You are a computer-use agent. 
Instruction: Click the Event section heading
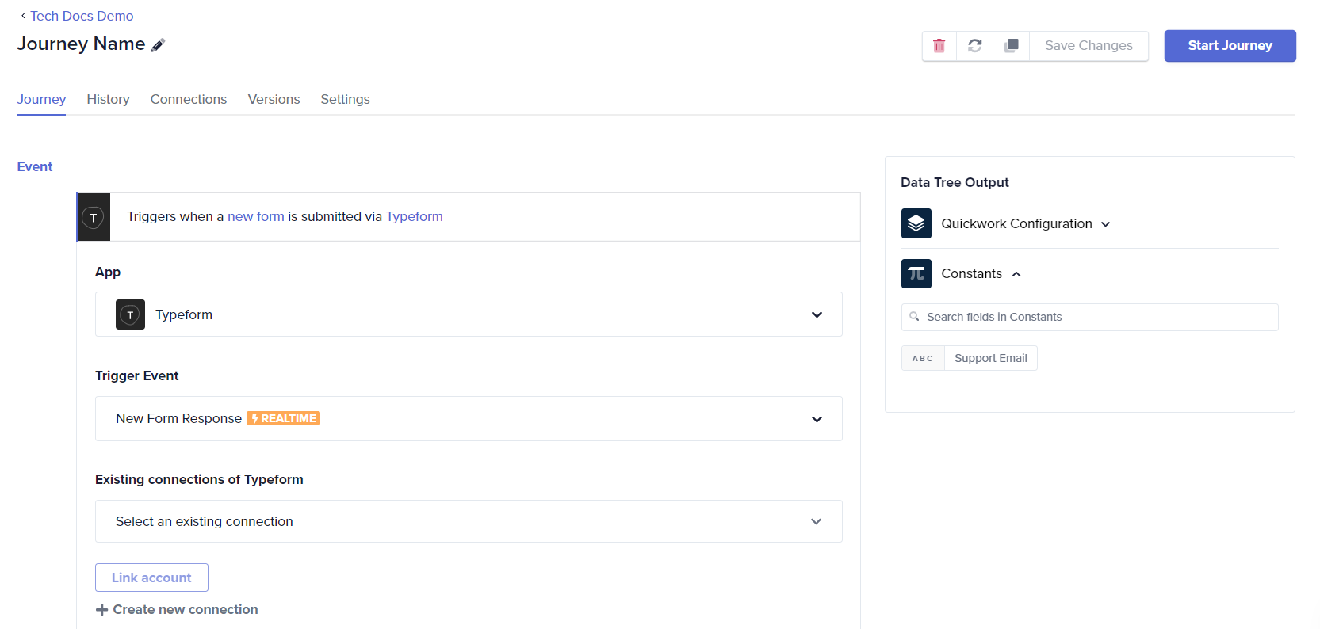[x=35, y=167]
